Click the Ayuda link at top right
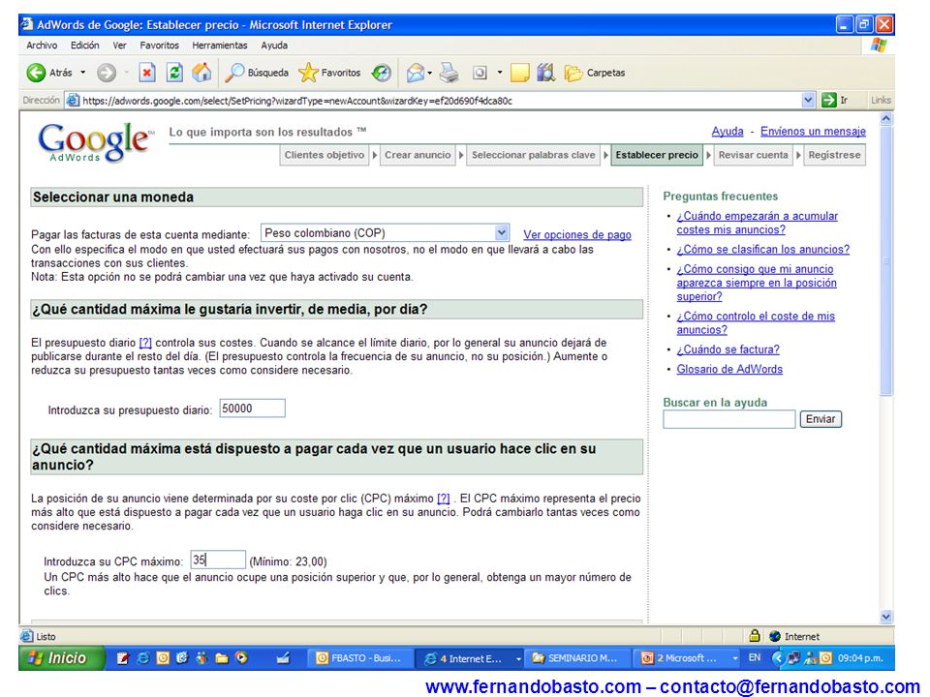930x697 pixels. [728, 131]
